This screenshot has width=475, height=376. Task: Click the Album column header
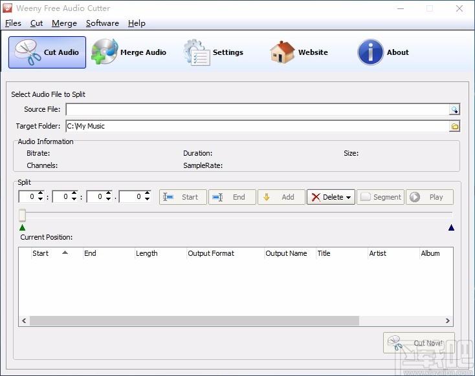coord(437,253)
